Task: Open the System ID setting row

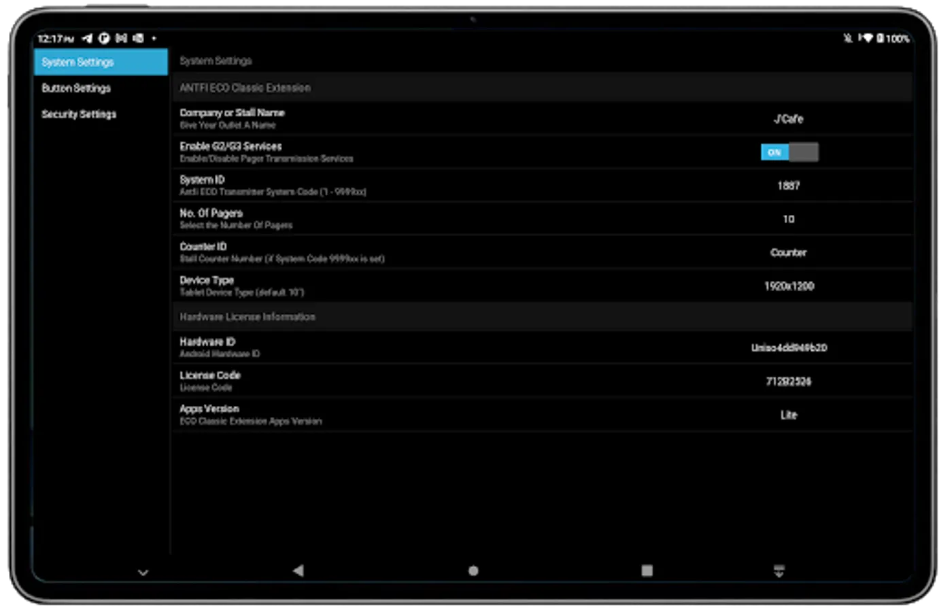Action: [x=542, y=185]
